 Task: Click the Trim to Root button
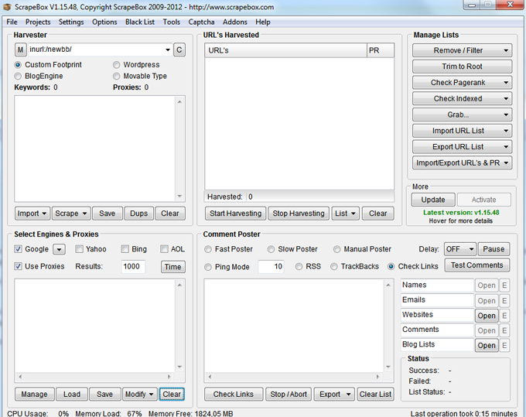point(462,67)
